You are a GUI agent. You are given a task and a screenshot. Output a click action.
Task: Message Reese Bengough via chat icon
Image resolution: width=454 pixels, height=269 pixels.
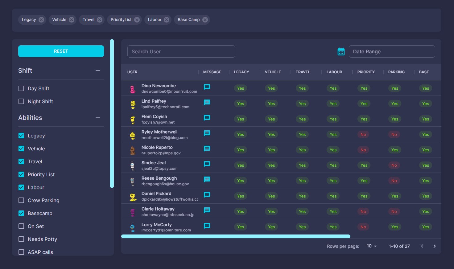tap(207, 179)
